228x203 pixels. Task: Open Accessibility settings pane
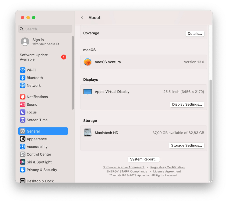click(37, 147)
